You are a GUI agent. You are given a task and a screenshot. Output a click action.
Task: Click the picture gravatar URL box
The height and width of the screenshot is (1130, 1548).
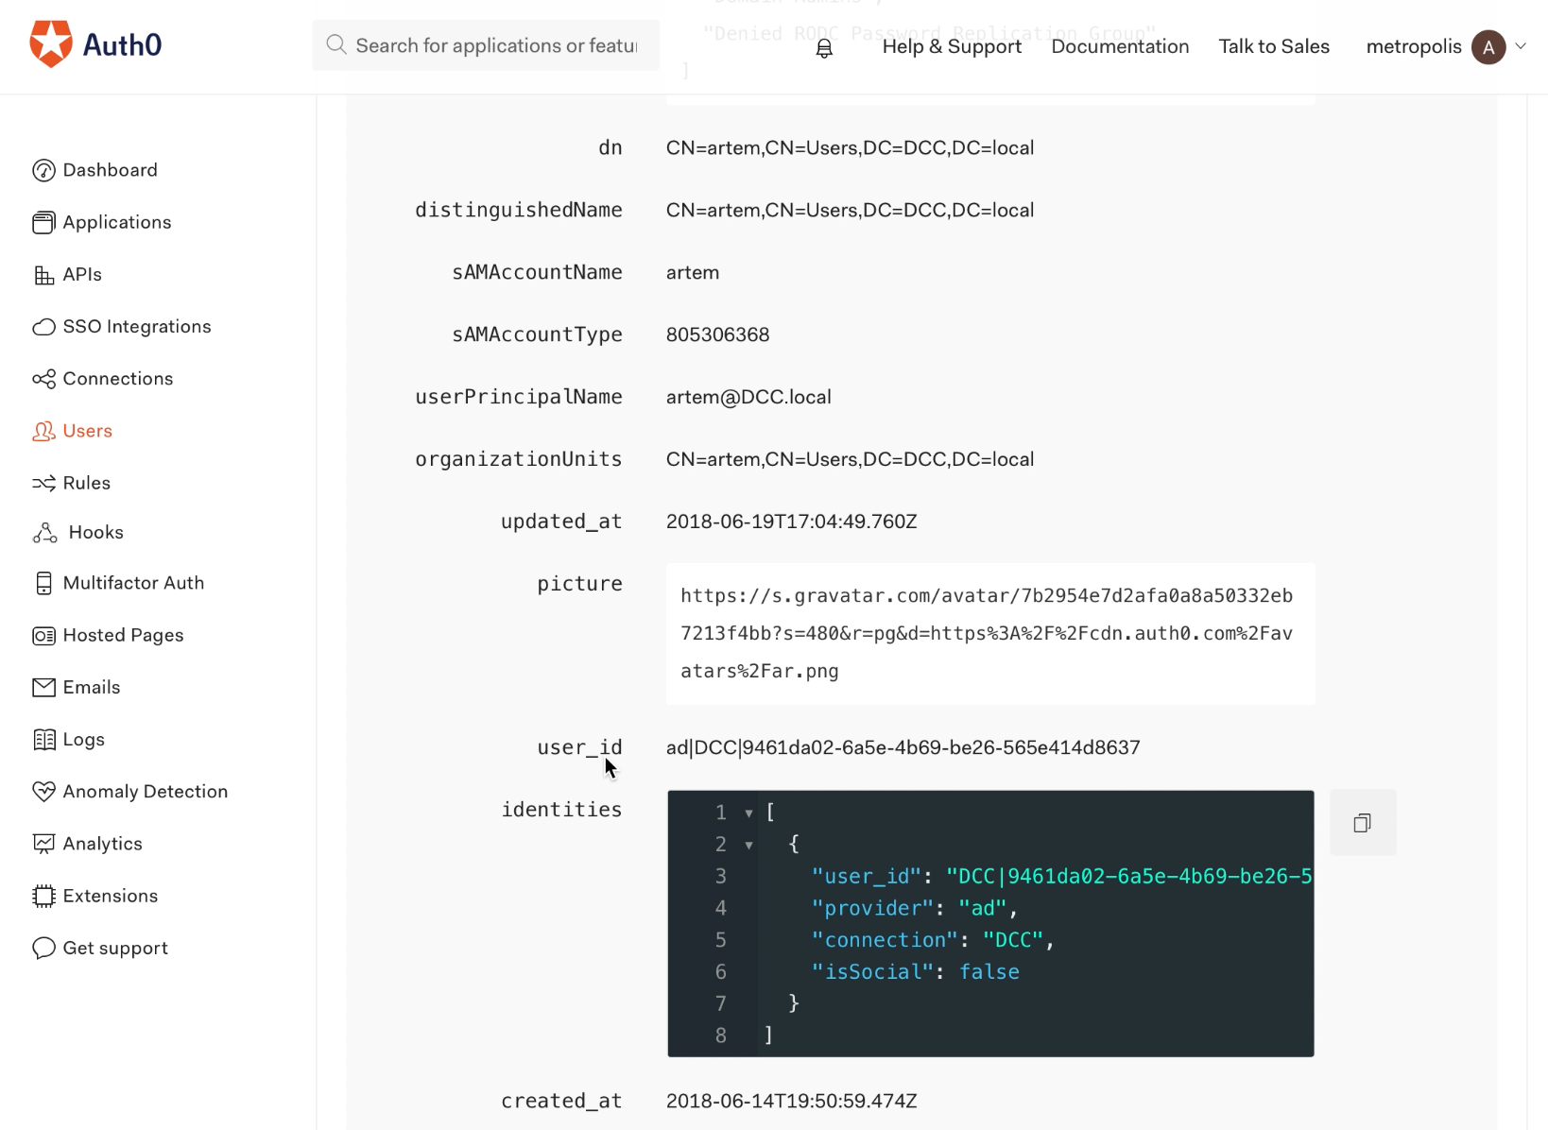tap(990, 633)
